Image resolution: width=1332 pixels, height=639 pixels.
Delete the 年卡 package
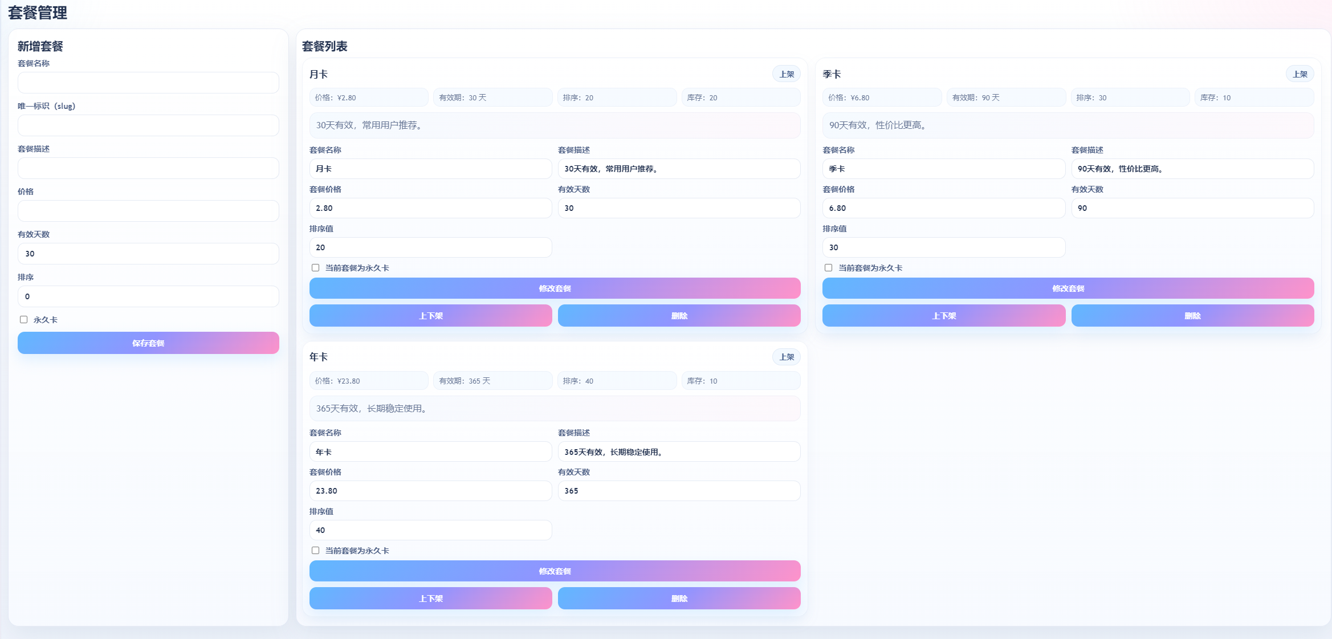pyautogui.click(x=679, y=599)
